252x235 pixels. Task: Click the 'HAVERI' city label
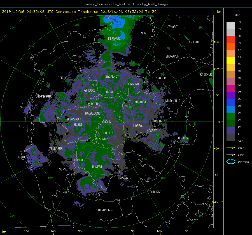97,167
